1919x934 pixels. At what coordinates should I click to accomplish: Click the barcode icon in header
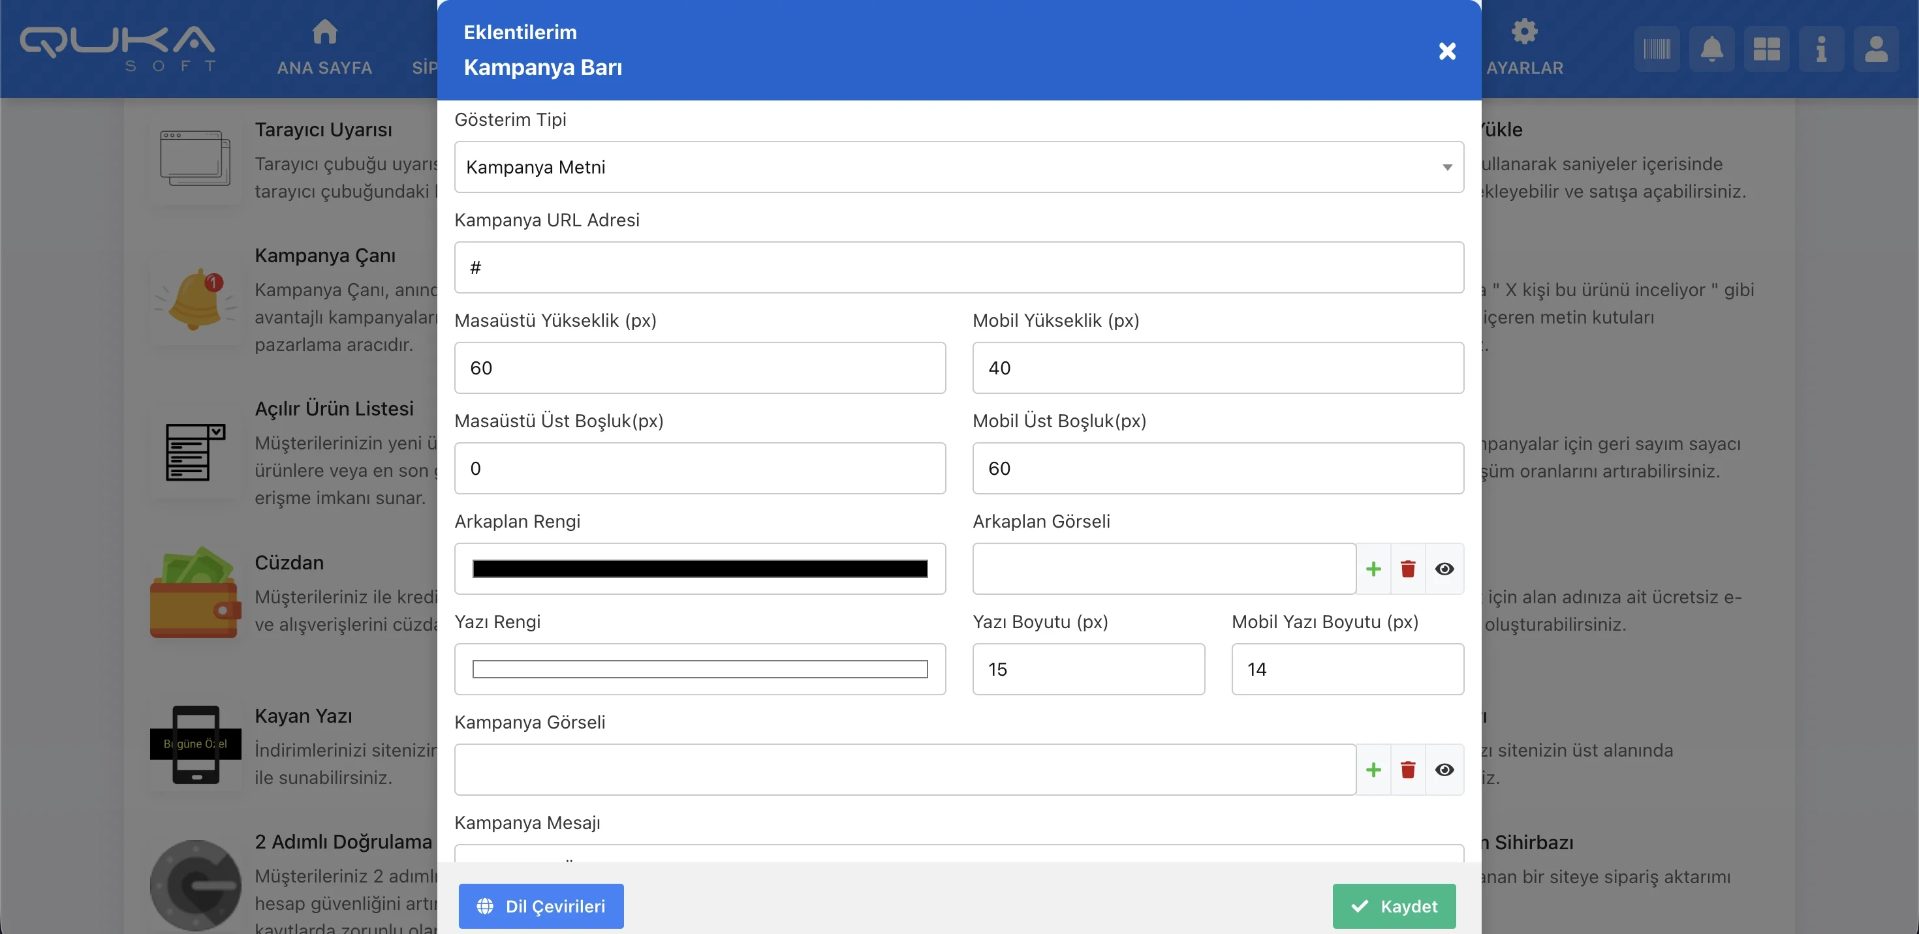click(1657, 49)
